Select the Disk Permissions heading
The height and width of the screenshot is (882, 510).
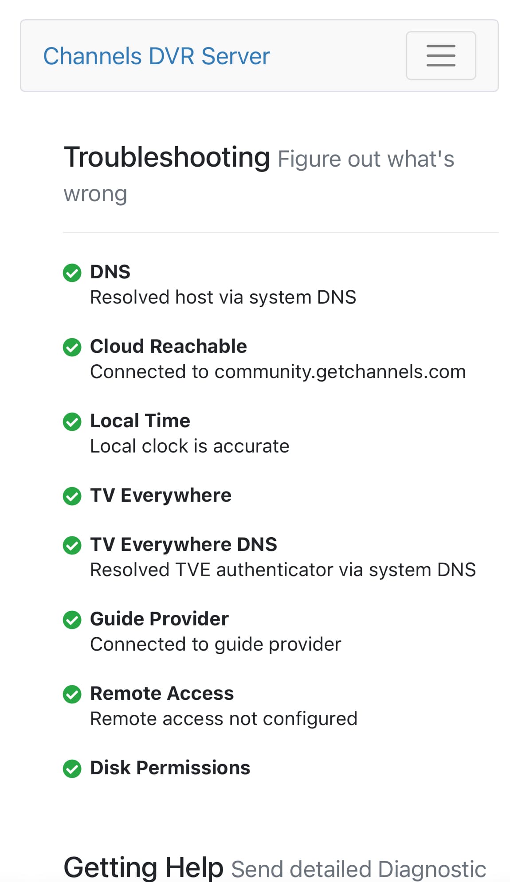[170, 768]
